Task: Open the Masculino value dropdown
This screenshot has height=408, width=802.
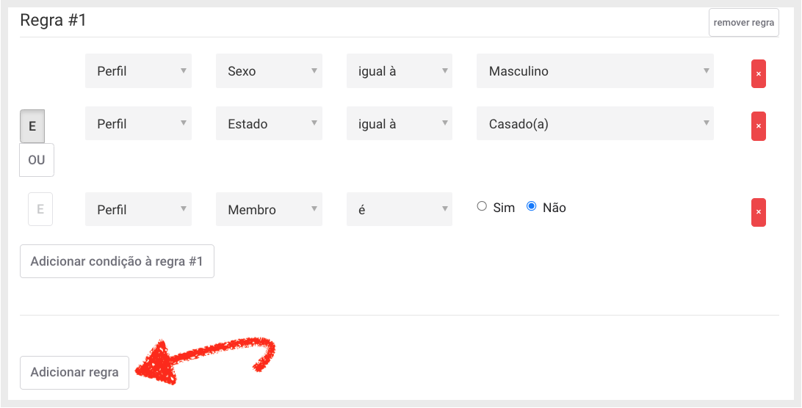Action: 595,71
